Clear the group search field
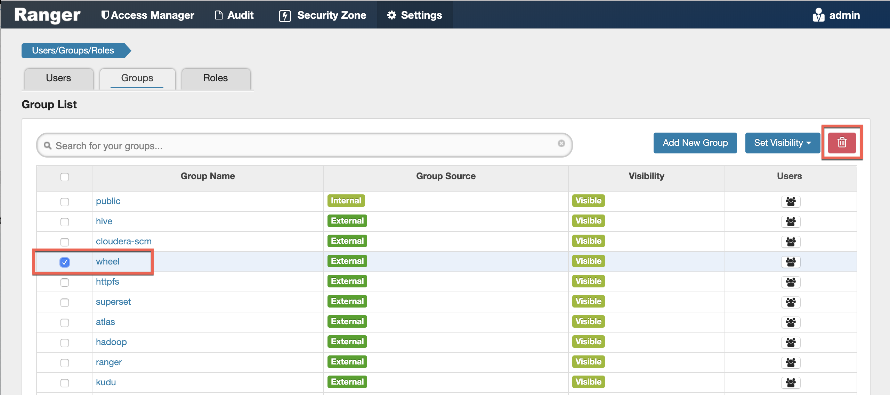This screenshot has width=890, height=395. point(561,144)
